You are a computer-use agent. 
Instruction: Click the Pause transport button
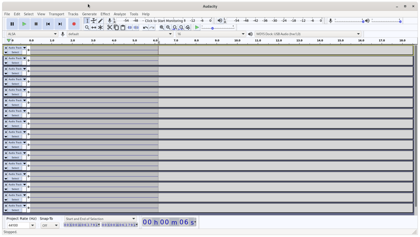tap(12, 24)
